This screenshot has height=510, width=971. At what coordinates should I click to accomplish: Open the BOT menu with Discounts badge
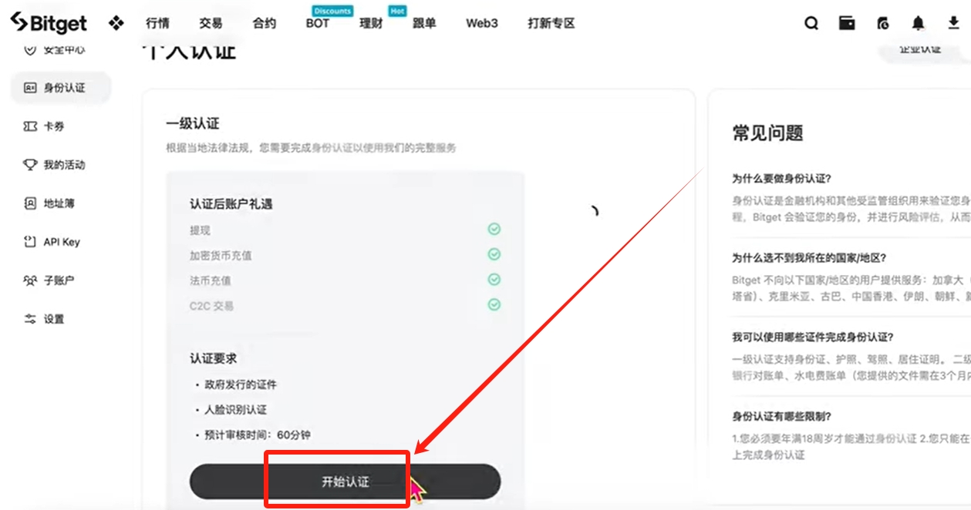pyautogui.click(x=317, y=23)
